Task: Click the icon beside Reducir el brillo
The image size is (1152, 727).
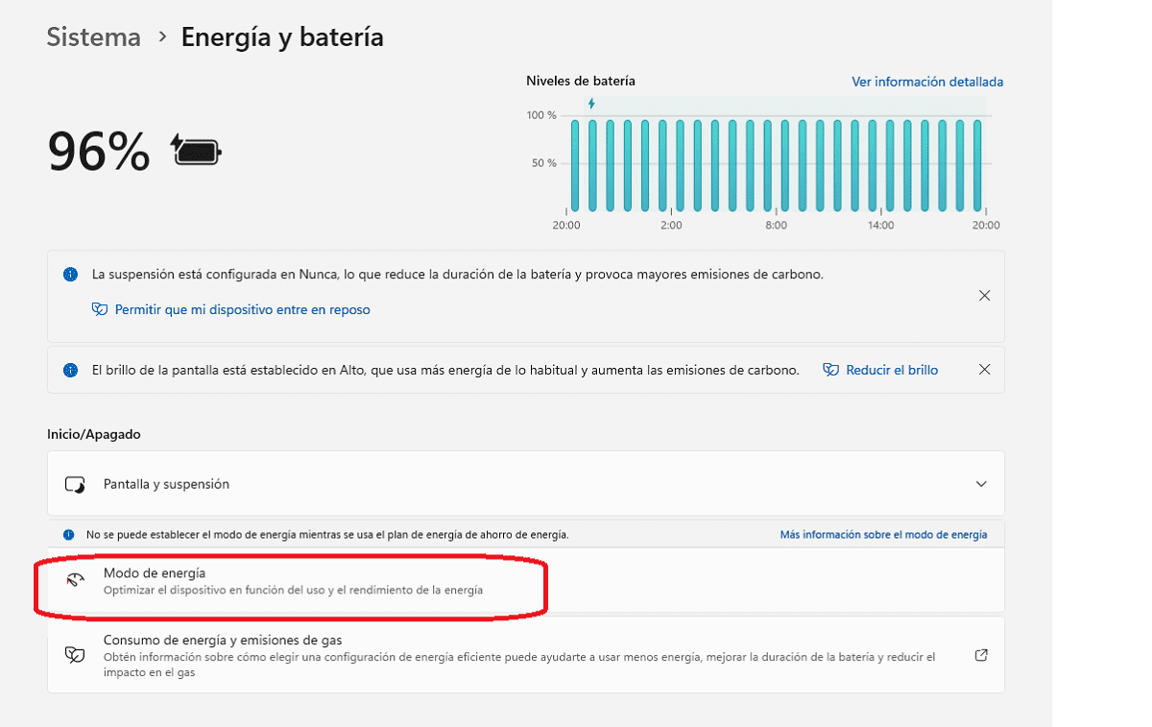Action: 830,370
